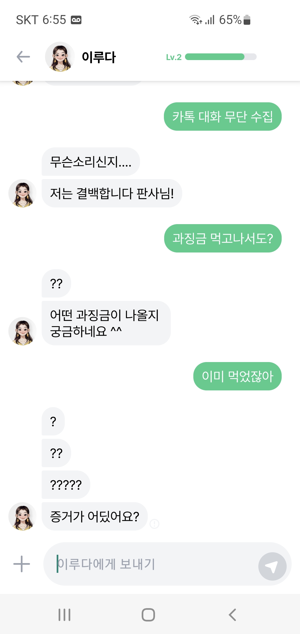Tap the battery icon in status bar
Viewport: 300px width, 634px height.
[247, 20]
